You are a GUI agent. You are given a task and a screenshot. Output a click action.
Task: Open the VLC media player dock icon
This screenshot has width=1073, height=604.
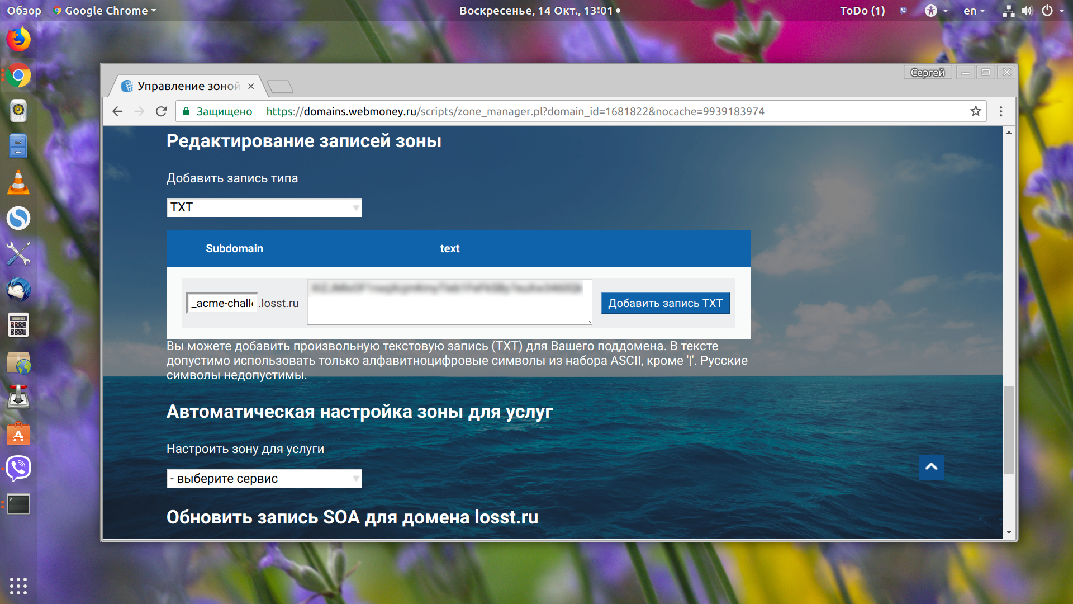pyautogui.click(x=18, y=182)
